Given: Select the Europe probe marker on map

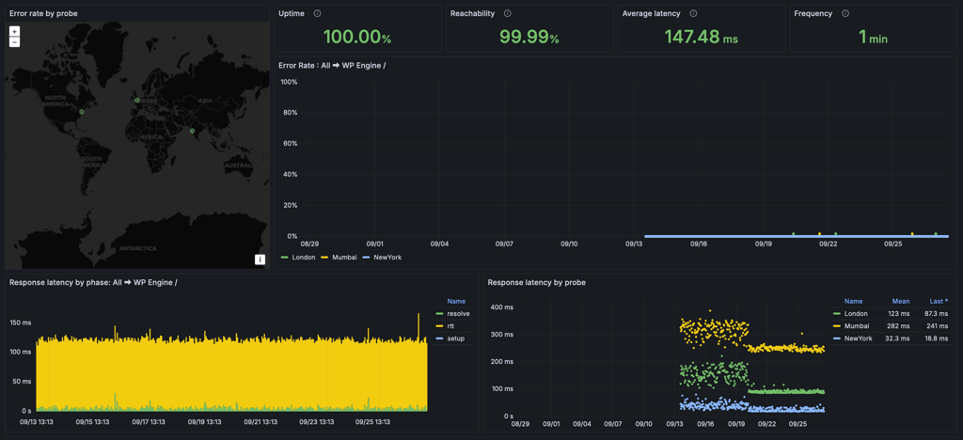Looking at the screenshot, I should [137, 100].
